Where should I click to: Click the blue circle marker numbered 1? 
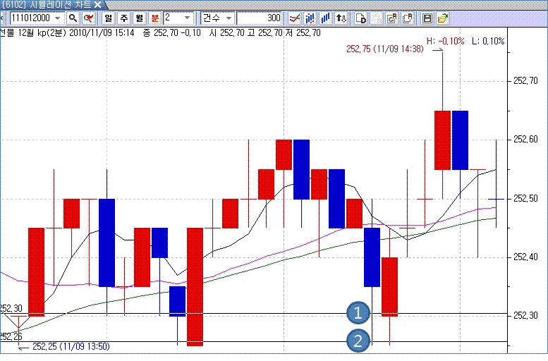[359, 312]
